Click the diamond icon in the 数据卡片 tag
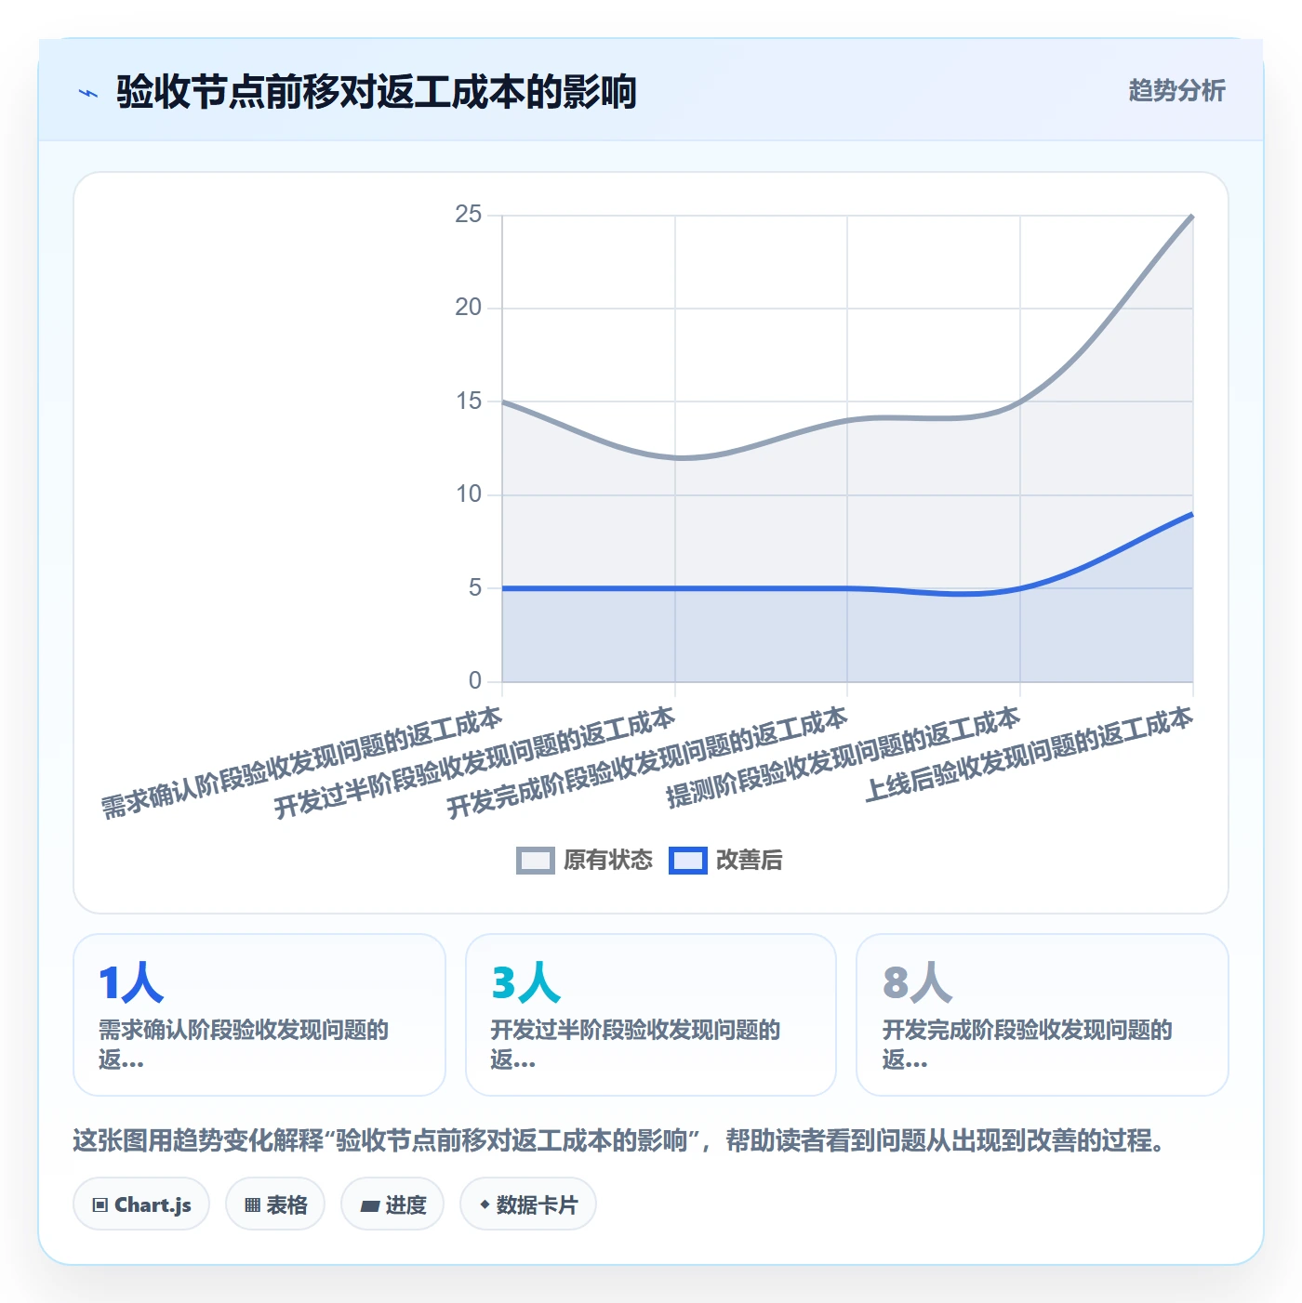Viewport: 1302px width, 1303px height. tap(485, 1204)
